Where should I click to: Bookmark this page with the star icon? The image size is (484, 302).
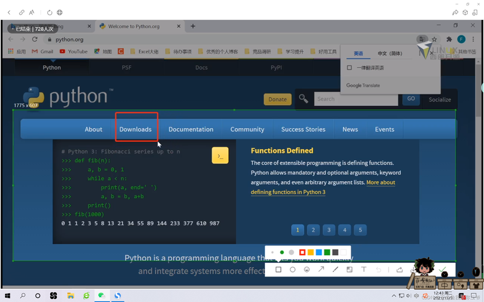click(434, 39)
